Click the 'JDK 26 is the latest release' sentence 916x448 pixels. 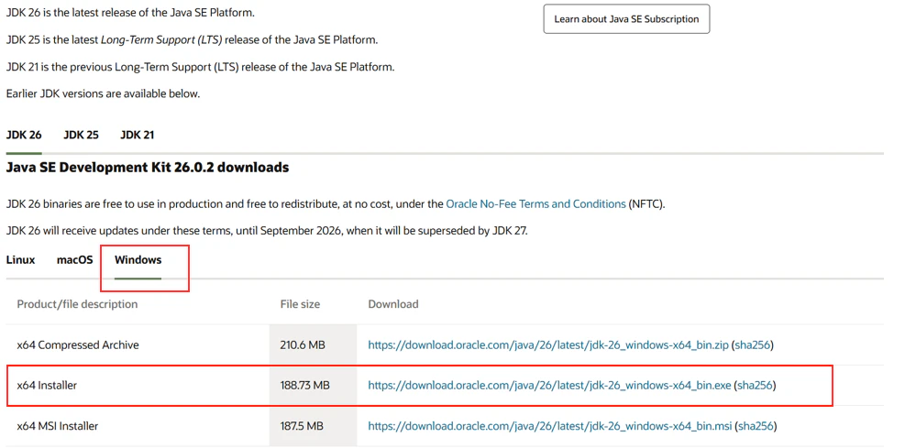click(x=130, y=12)
